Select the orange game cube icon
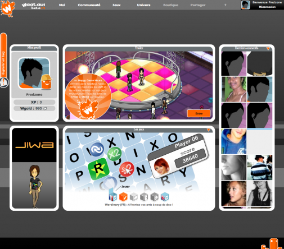The image size is (284, 249). click(123, 197)
